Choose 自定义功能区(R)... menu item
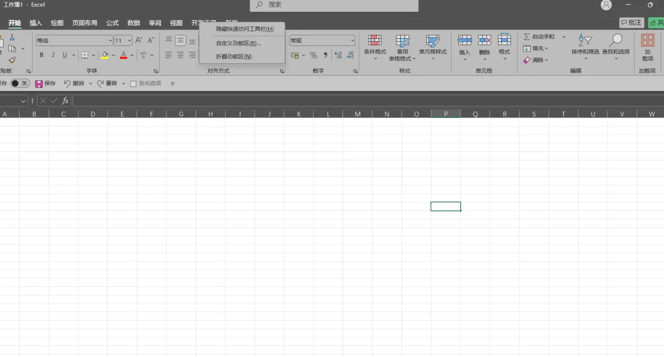The height and width of the screenshot is (357, 664). point(242,43)
